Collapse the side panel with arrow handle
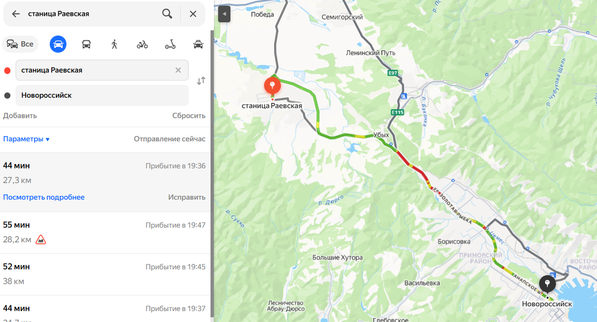 pyautogui.click(x=224, y=14)
